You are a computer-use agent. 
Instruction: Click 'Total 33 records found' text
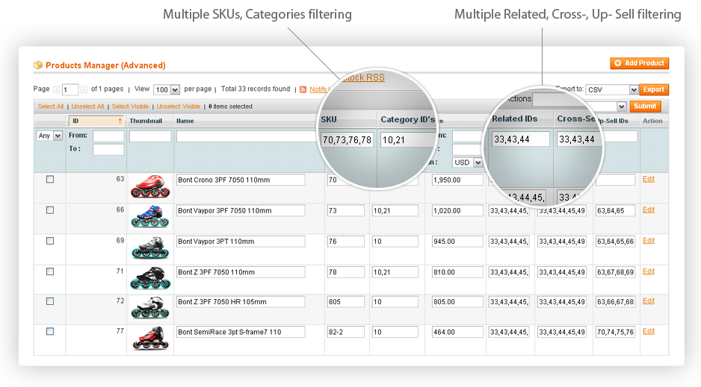click(x=256, y=89)
